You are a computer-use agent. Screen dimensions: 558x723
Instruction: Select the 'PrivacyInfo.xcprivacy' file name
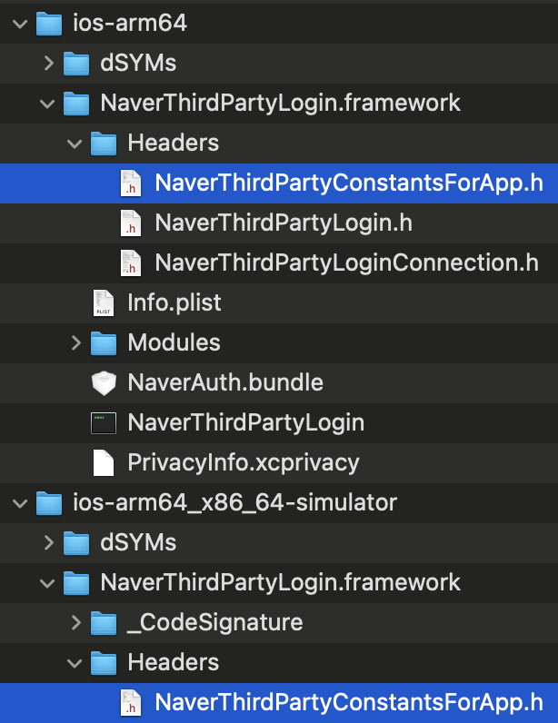point(244,462)
